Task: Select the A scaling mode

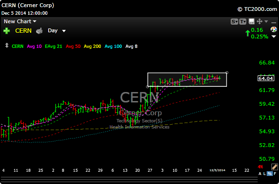Action: (260, 174)
